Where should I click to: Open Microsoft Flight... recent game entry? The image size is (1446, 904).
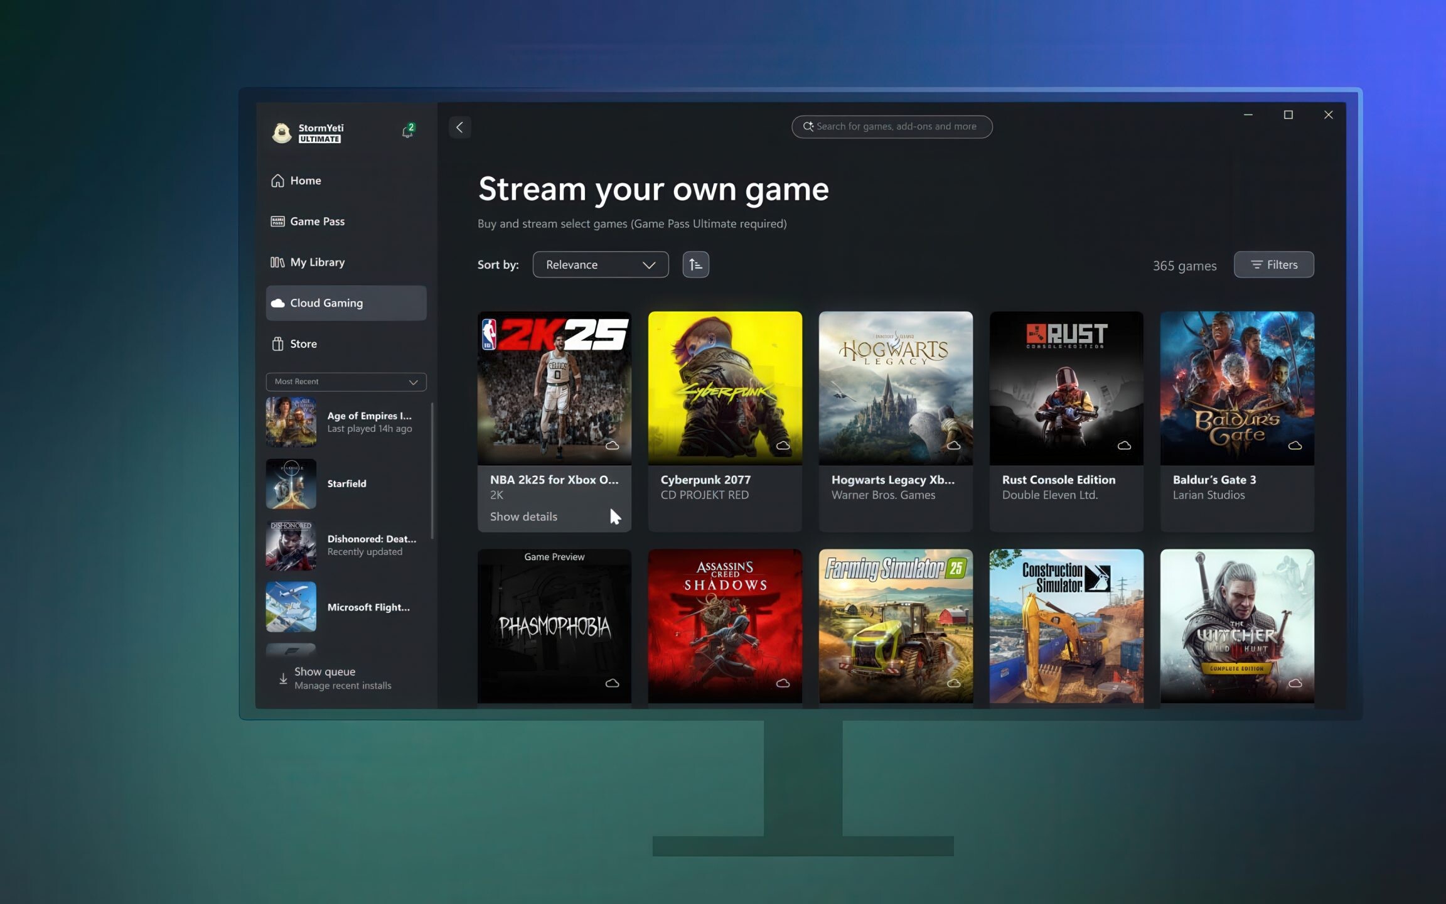point(346,607)
